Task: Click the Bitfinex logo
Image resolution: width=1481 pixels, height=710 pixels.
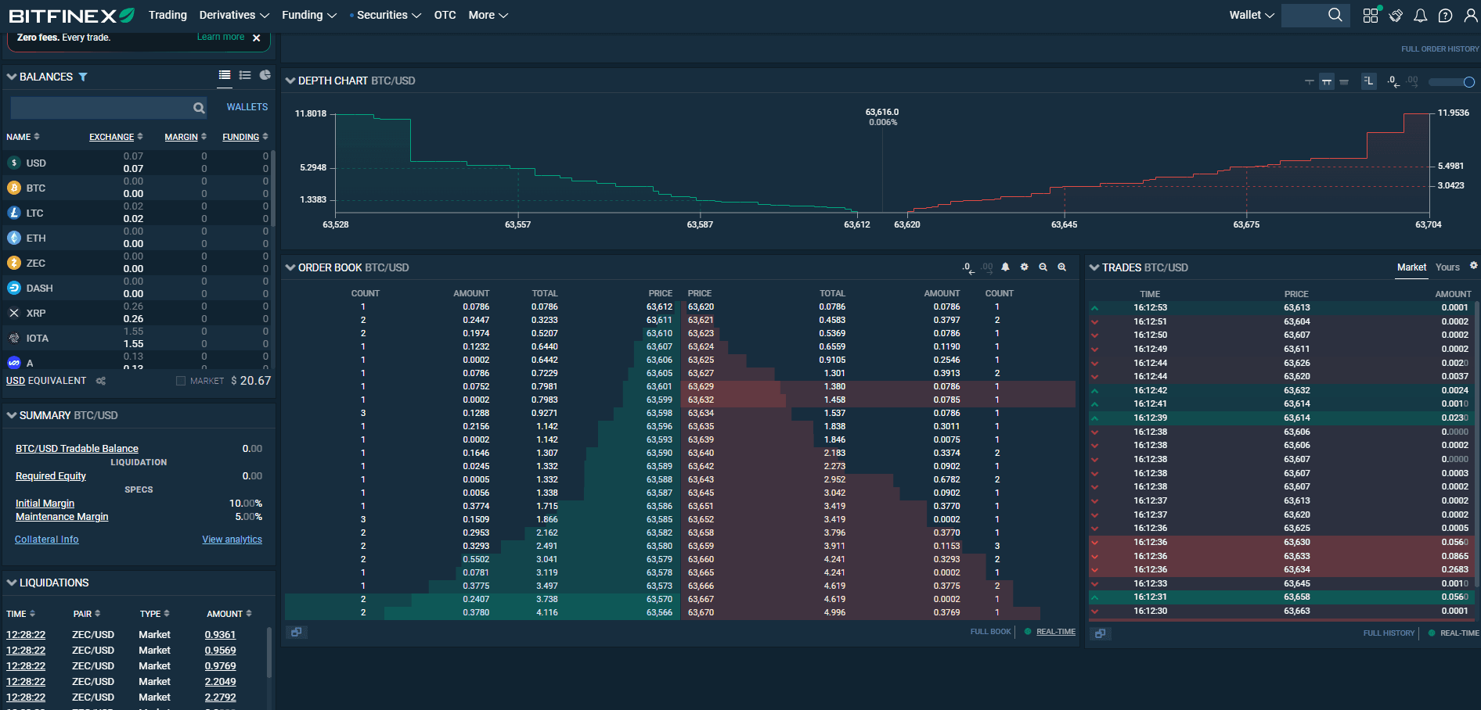Action: (x=71, y=16)
